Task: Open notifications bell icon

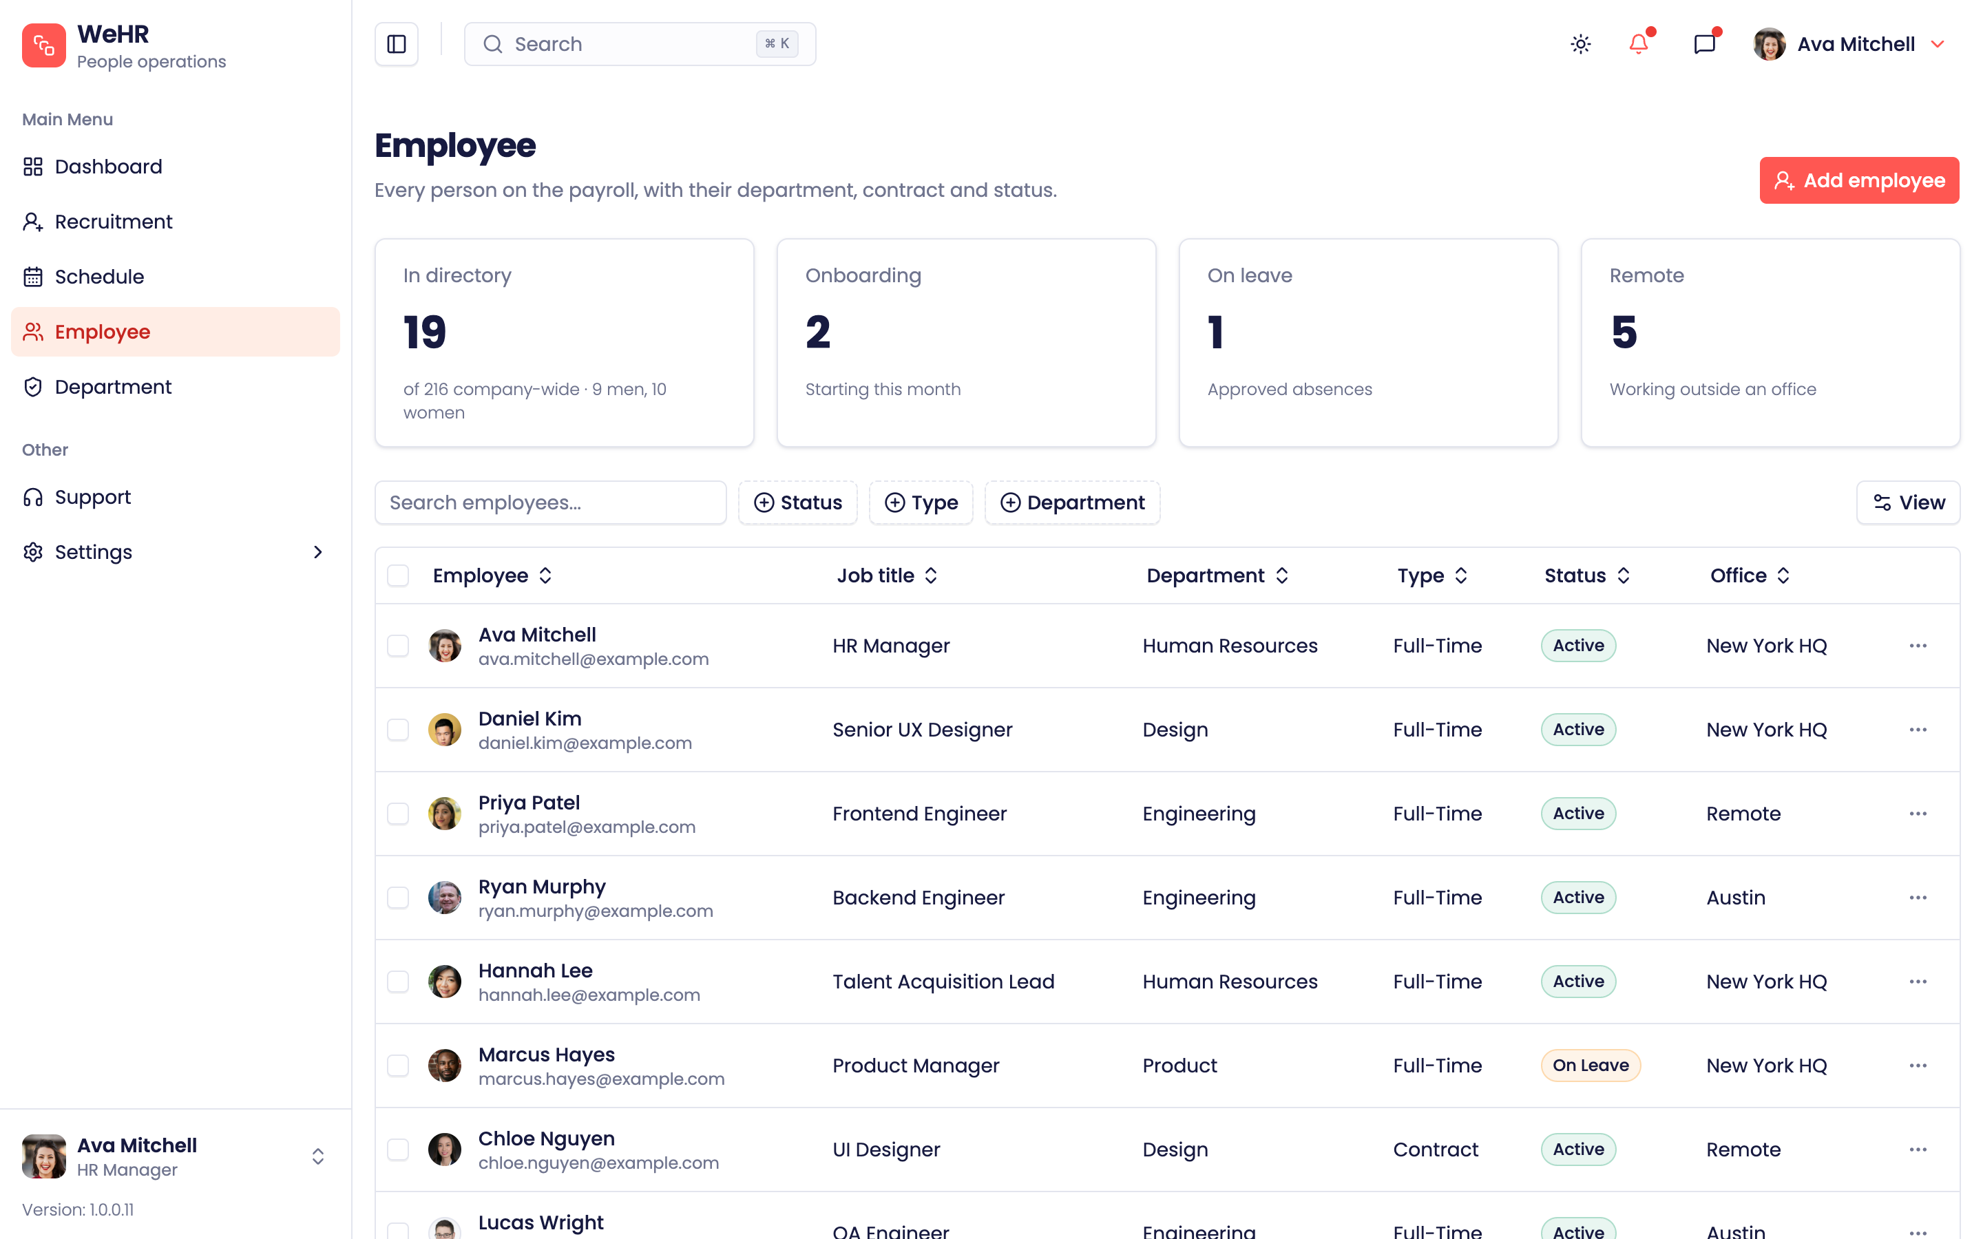Action: point(1639,44)
